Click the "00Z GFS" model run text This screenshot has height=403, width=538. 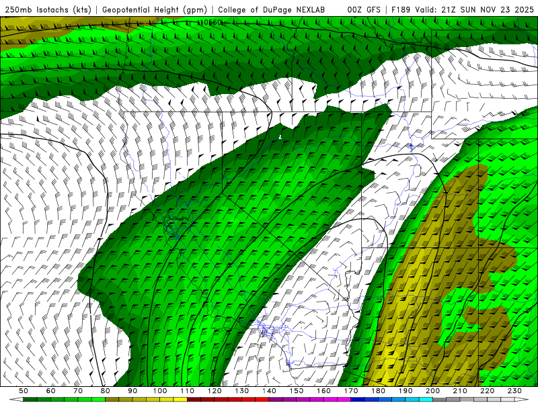pyautogui.click(x=364, y=9)
